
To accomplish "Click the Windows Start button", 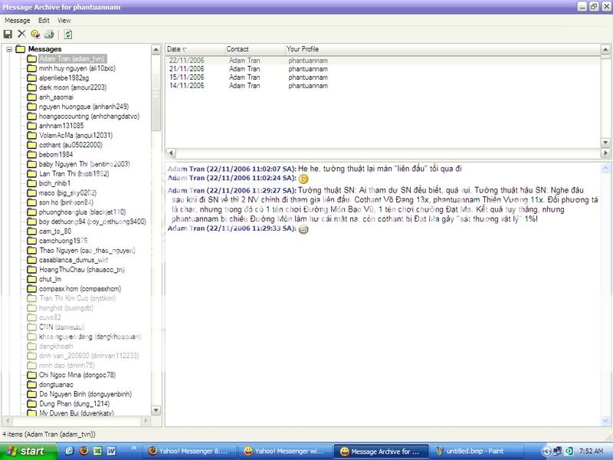I will 23,451.
